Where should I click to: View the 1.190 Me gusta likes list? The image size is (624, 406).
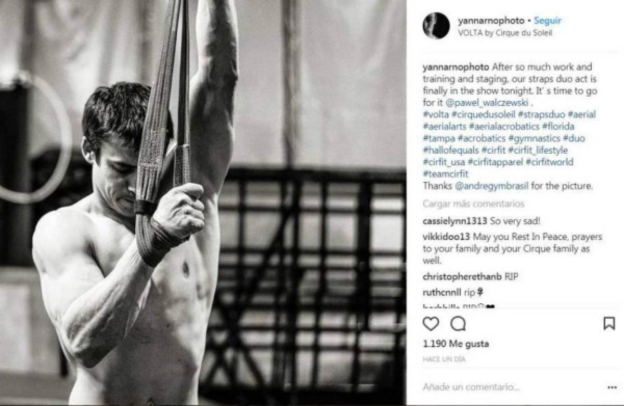456,344
